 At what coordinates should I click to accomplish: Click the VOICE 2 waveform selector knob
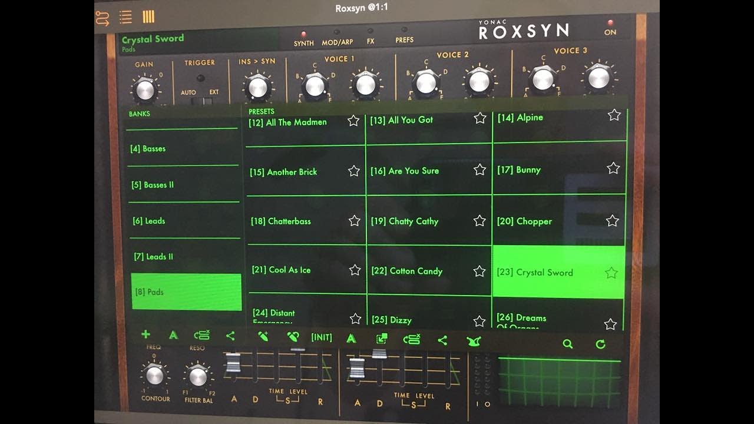pyautogui.click(x=426, y=83)
